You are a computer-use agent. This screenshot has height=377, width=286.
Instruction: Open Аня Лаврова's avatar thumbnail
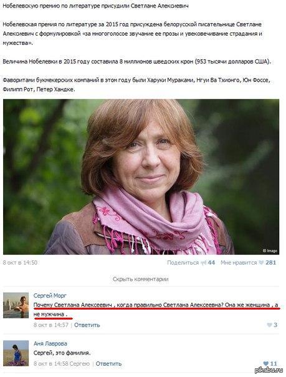(16, 353)
